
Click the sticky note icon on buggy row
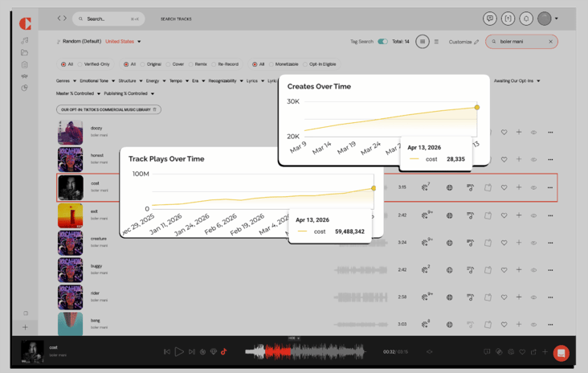tap(488, 270)
